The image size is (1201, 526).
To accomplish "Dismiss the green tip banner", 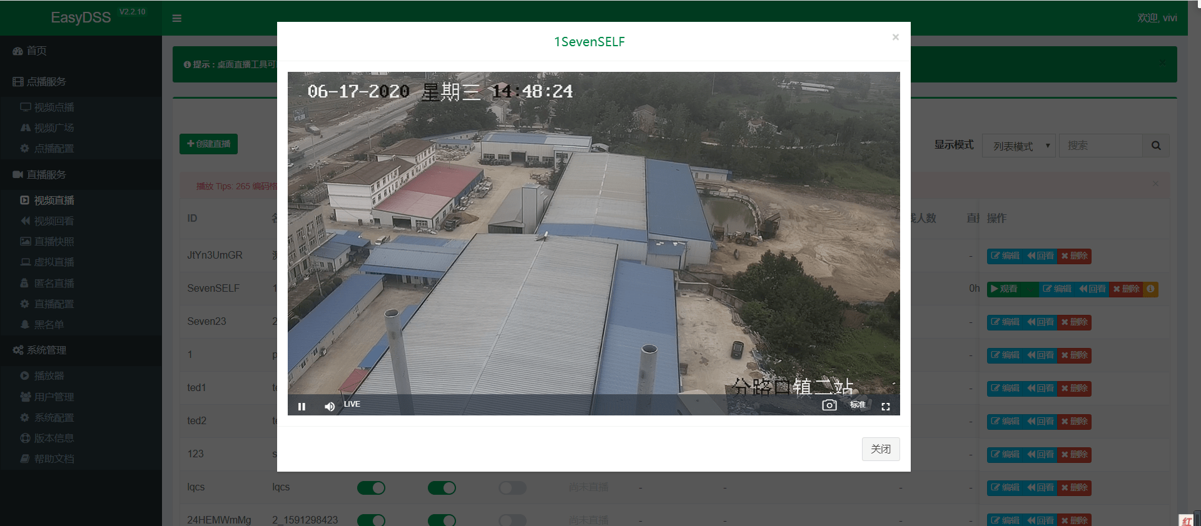I will click(1162, 62).
